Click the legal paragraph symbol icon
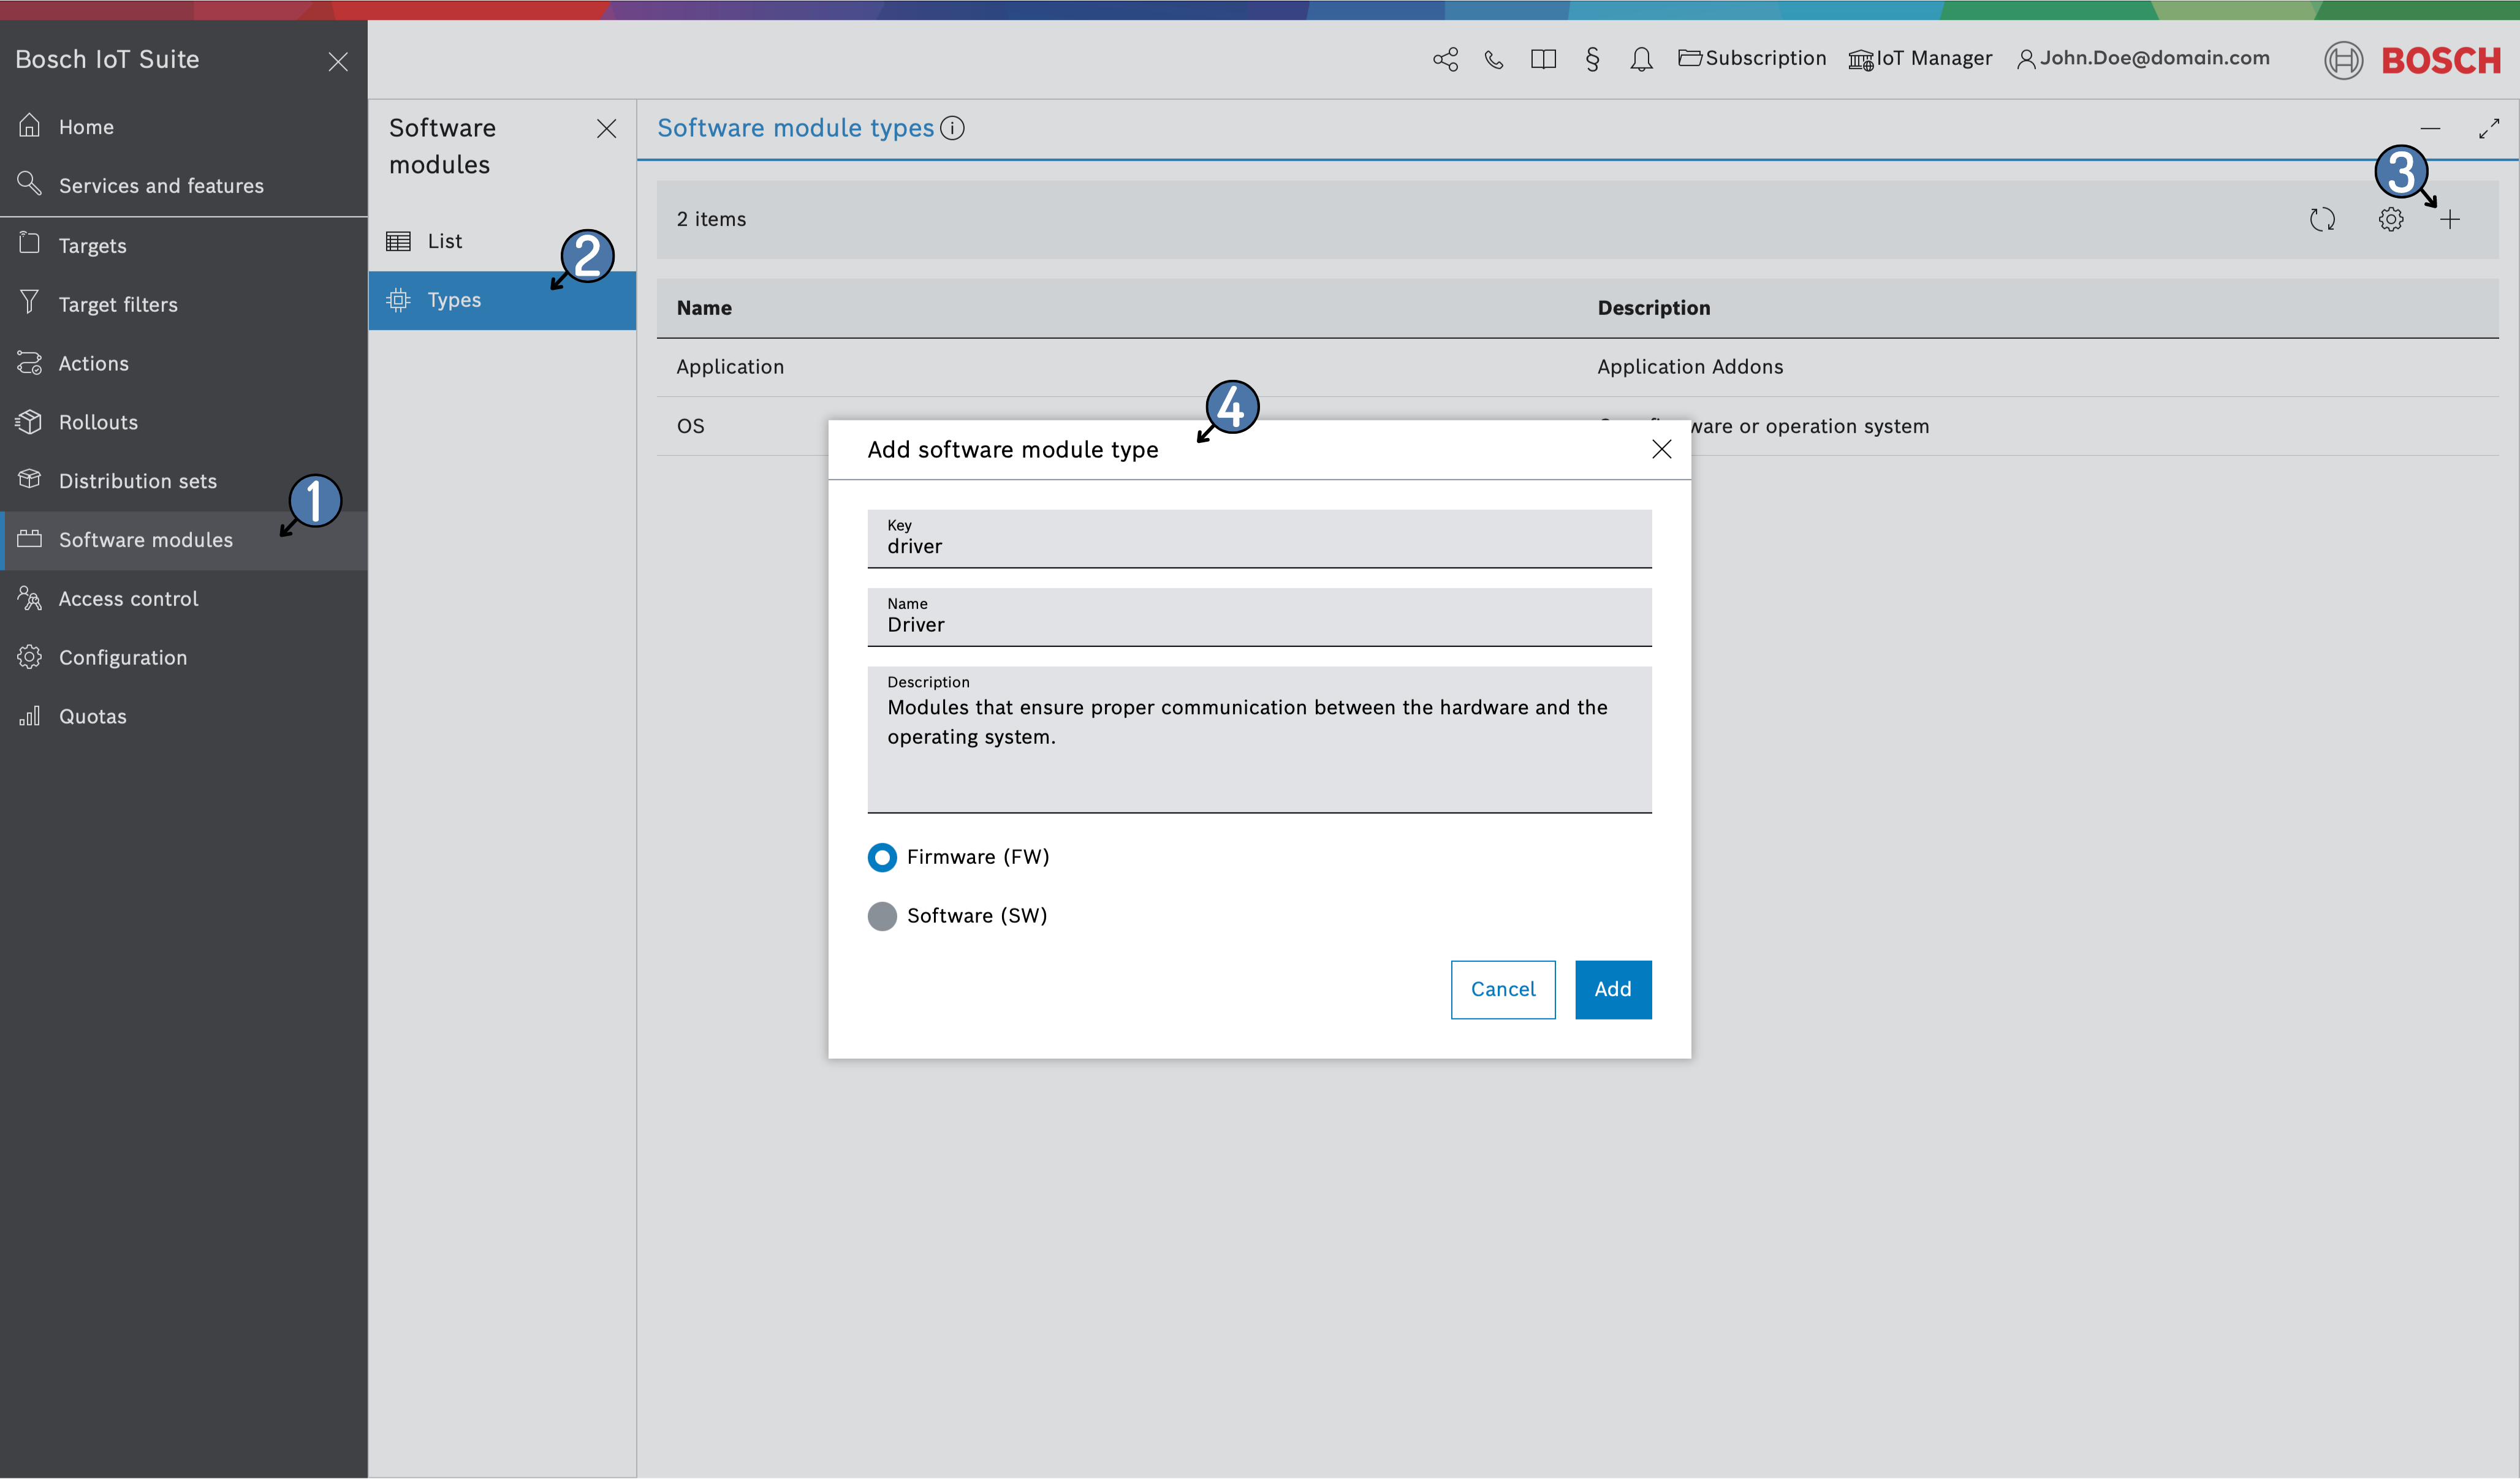 click(x=1592, y=59)
